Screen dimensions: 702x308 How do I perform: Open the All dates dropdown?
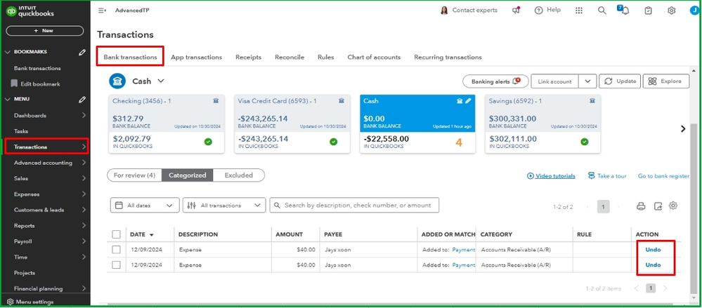145,206
